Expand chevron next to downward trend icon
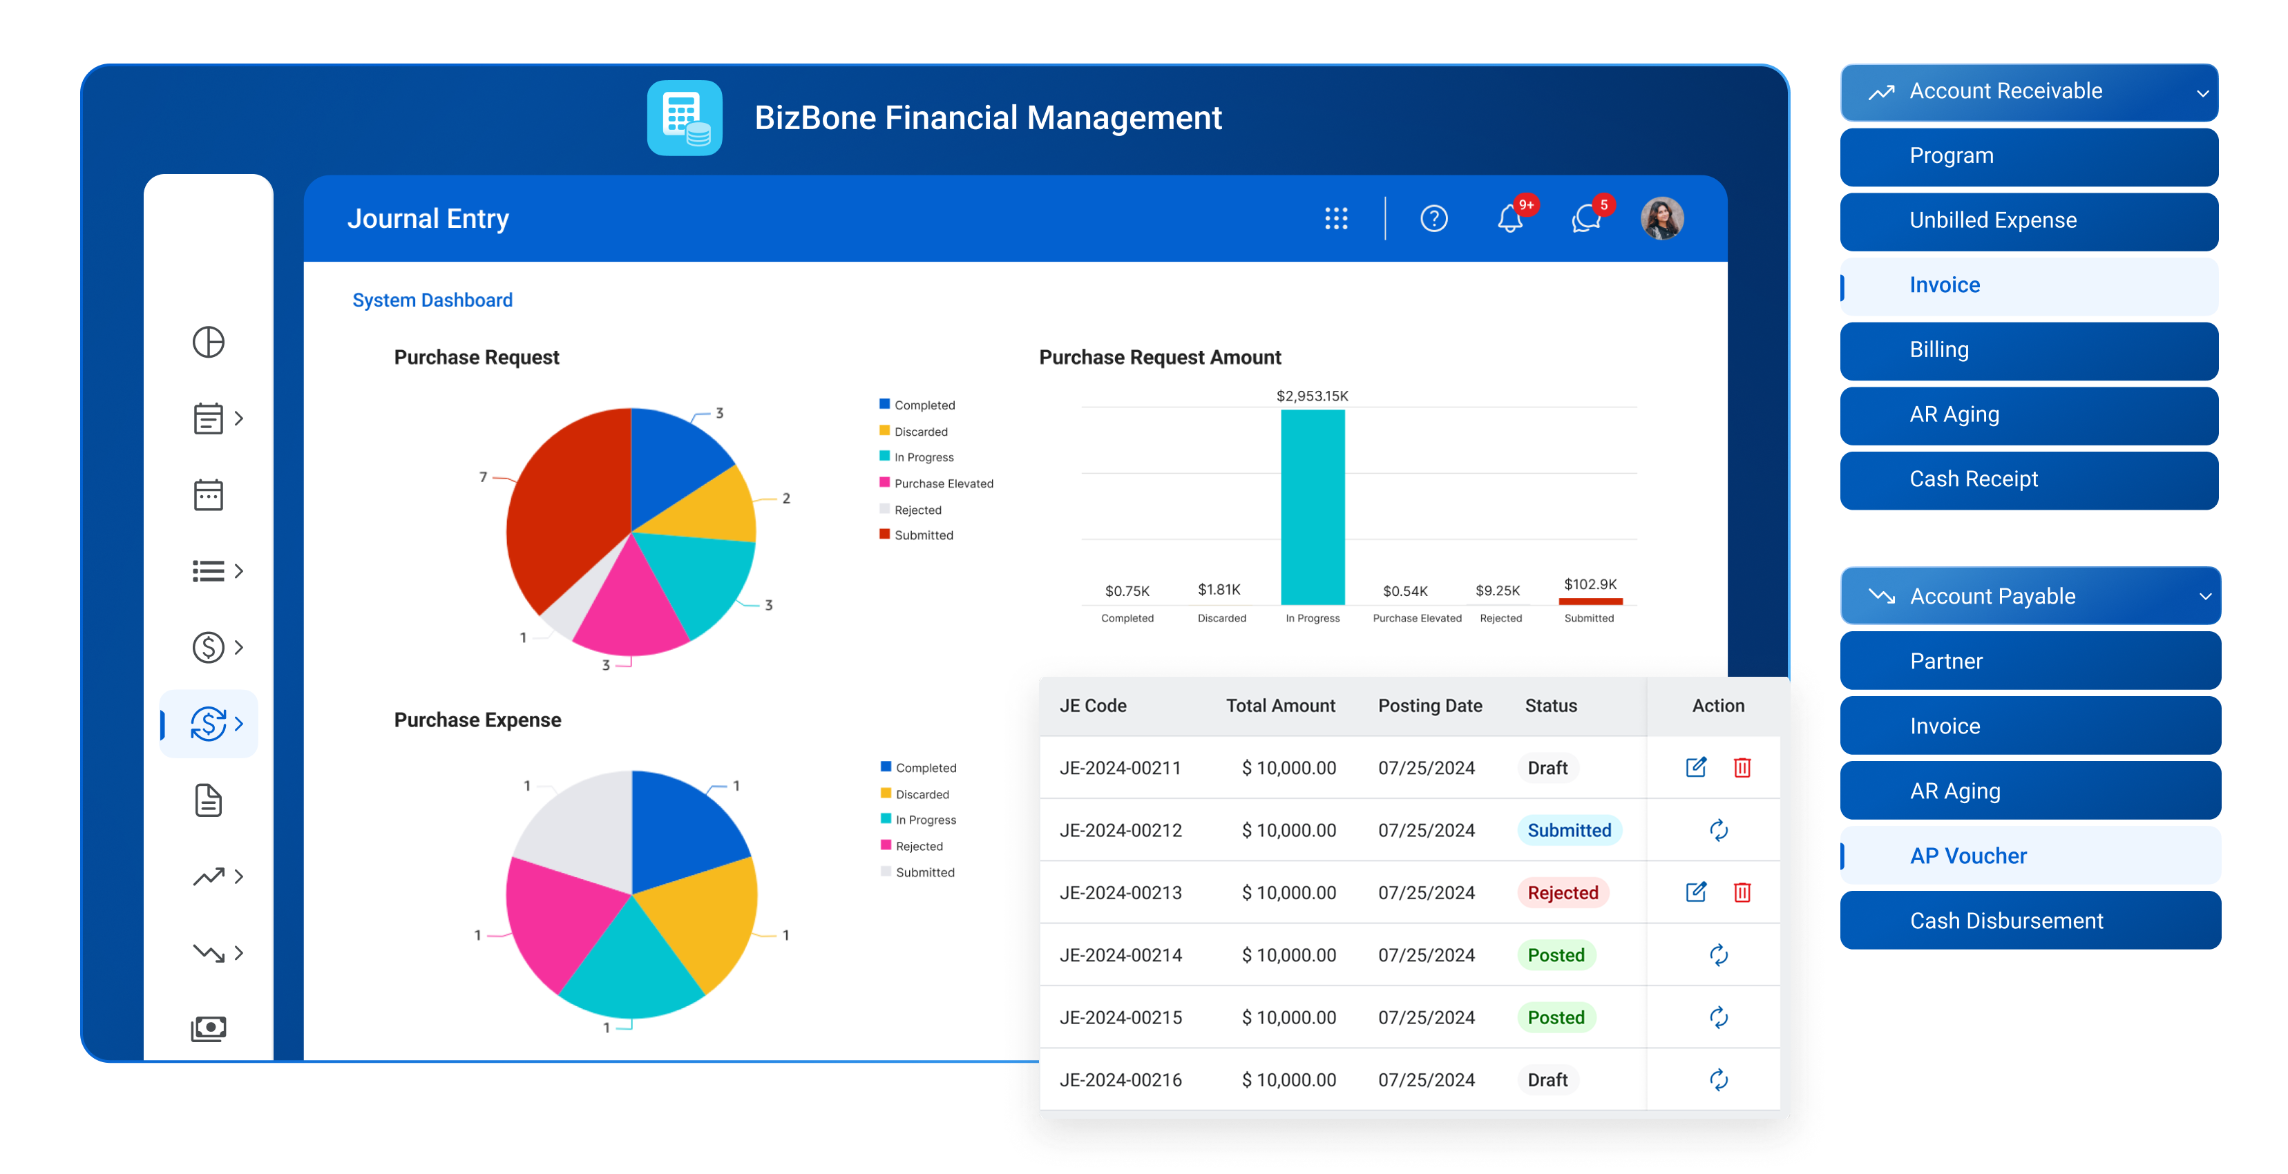2288x1174 pixels. 239,953
